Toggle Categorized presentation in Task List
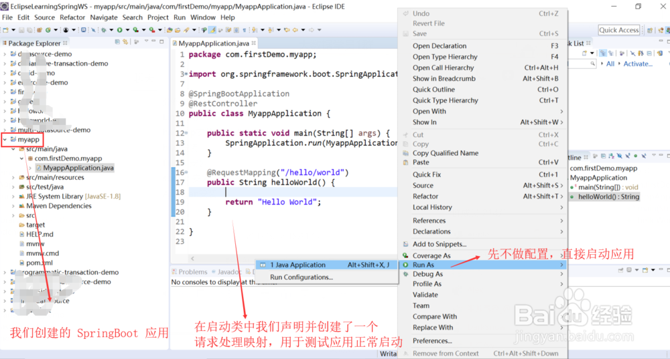The height and width of the screenshot is (359, 670). coord(603,53)
